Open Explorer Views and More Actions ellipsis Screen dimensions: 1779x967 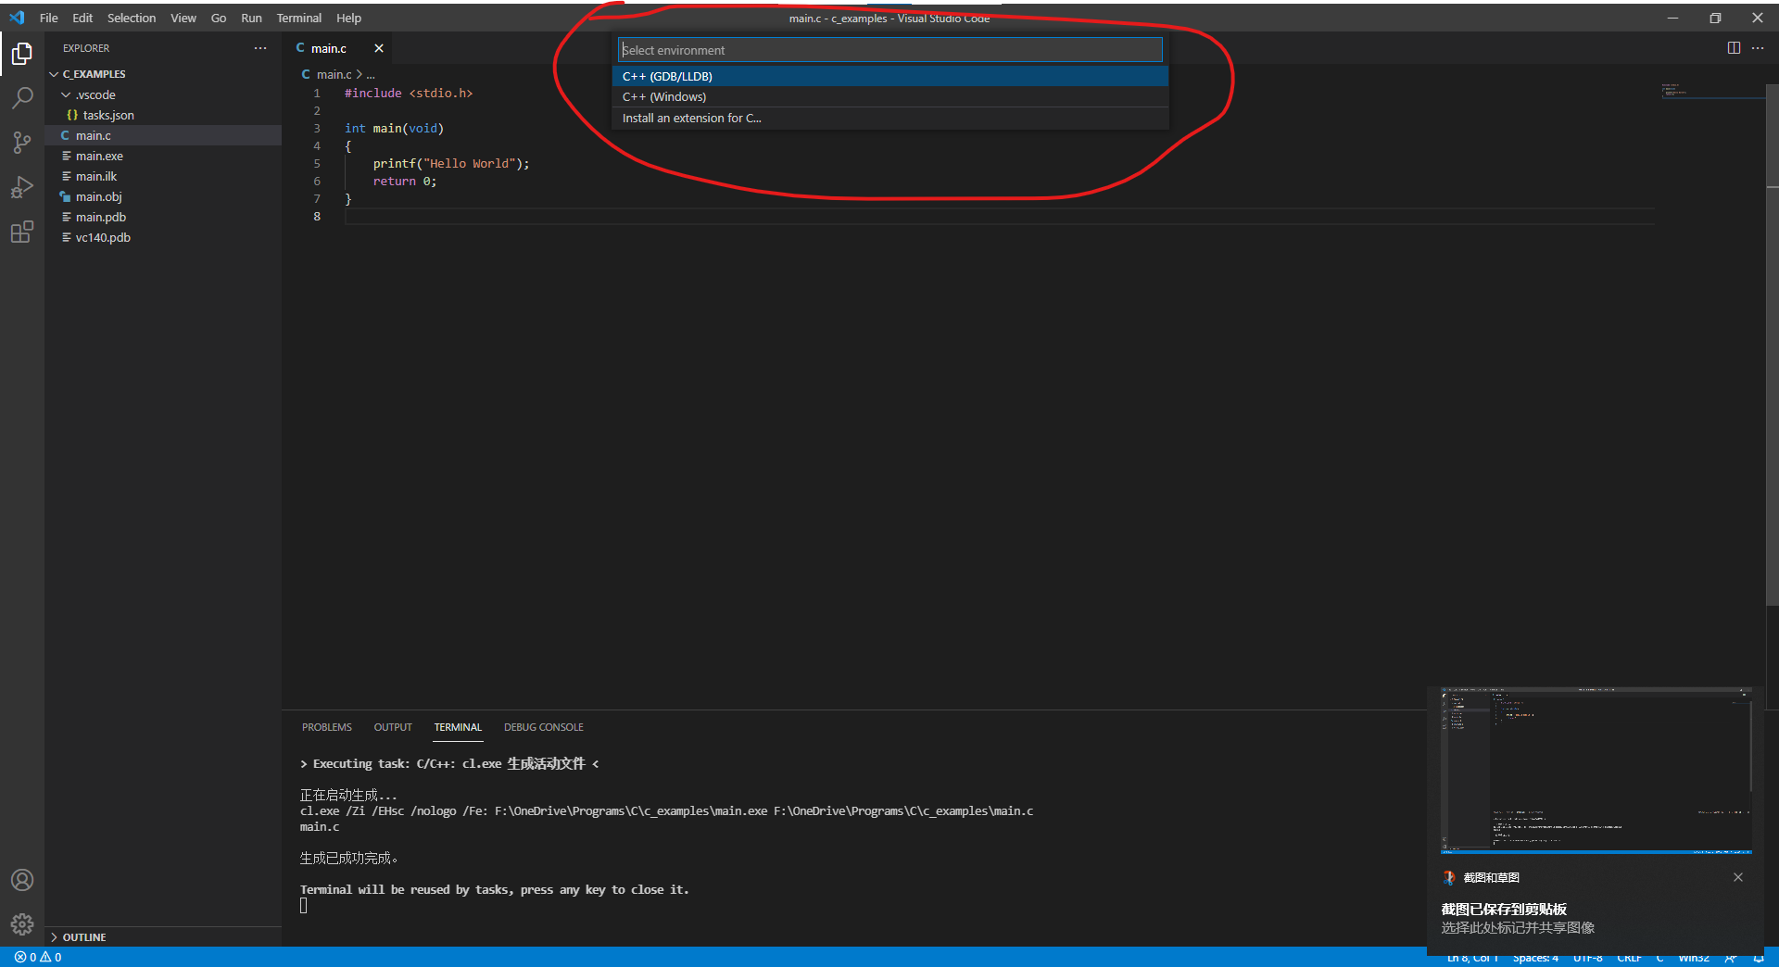[260, 48]
